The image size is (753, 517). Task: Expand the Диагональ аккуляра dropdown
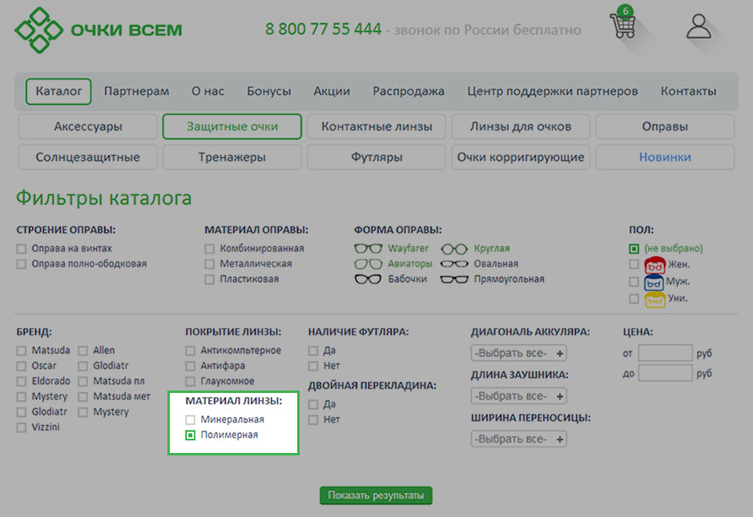click(x=518, y=353)
